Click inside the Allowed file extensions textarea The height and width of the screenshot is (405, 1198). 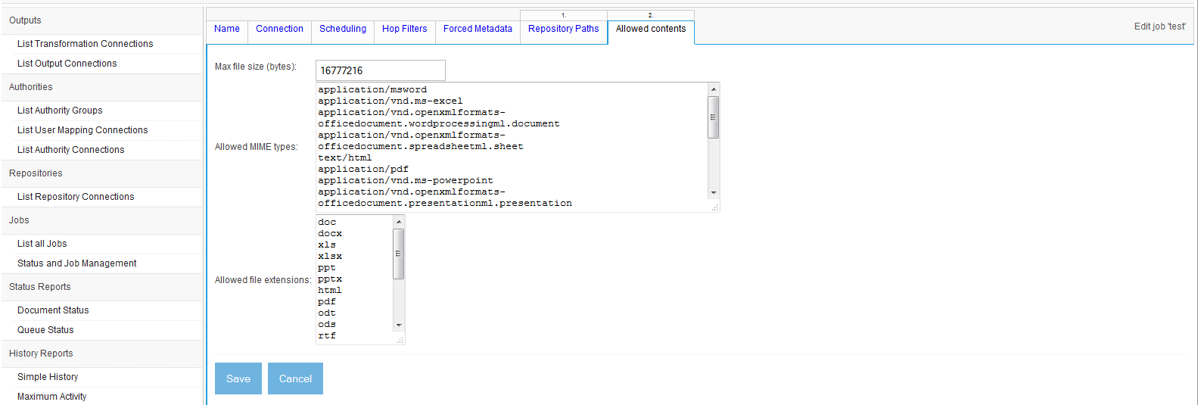354,279
